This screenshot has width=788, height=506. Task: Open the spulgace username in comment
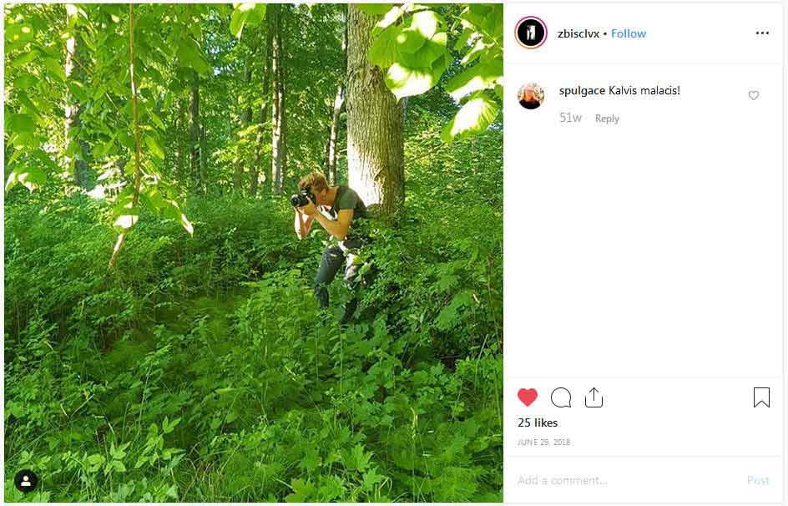[x=582, y=91]
